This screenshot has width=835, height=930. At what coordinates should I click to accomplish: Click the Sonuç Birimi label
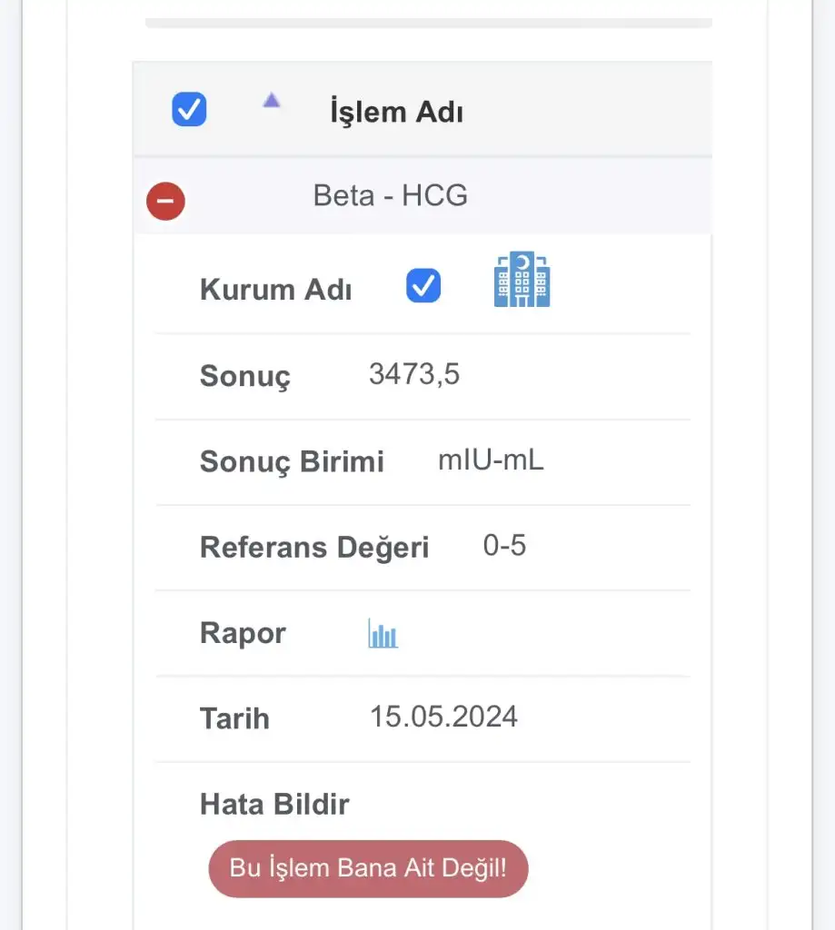click(292, 461)
